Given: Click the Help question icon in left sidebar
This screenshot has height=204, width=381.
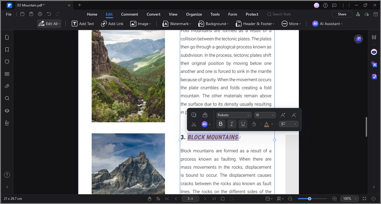Looking at the screenshot, I should [x=7, y=175].
